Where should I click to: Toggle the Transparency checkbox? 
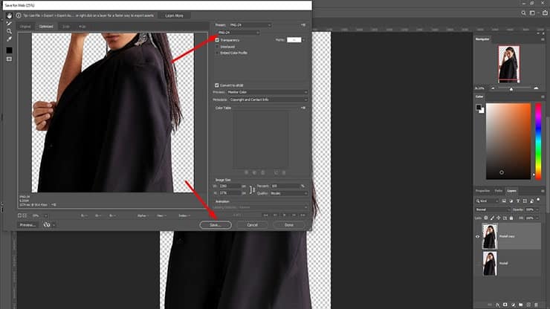pyautogui.click(x=217, y=39)
